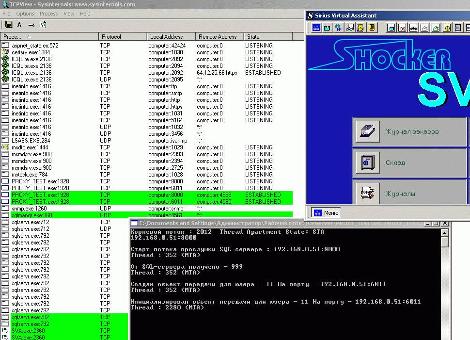Click the console vertical scrollbar thumb
The image size is (470, 340).
445,242
